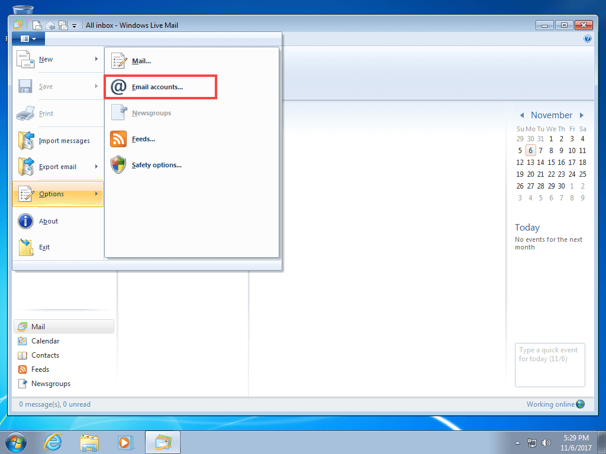The image size is (606, 454).
Task: Click the 0 message(s), 0 unread status text
Action: pyautogui.click(x=55, y=404)
